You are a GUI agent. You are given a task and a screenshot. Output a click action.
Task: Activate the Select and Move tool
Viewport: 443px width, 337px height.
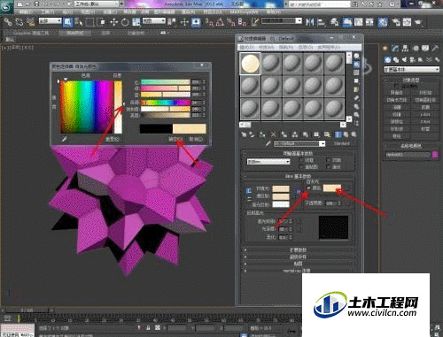[x=113, y=22]
